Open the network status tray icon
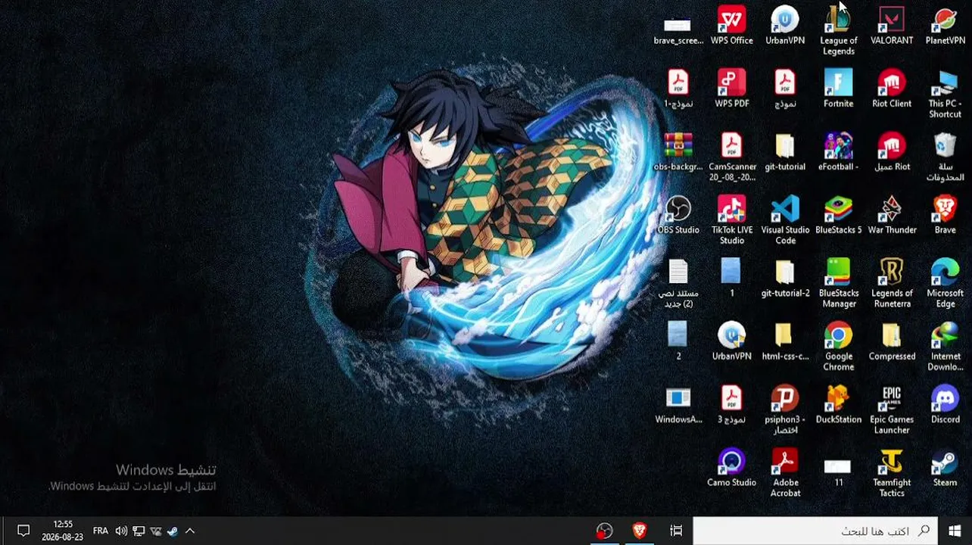This screenshot has height=545, width=972. [139, 531]
